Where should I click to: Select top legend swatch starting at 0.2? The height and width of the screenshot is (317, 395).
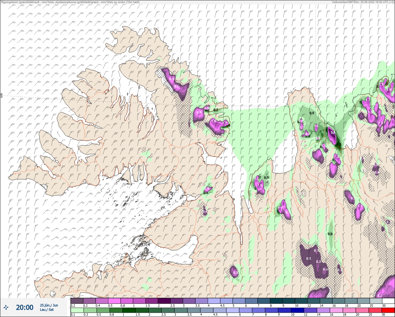coord(77,300)
